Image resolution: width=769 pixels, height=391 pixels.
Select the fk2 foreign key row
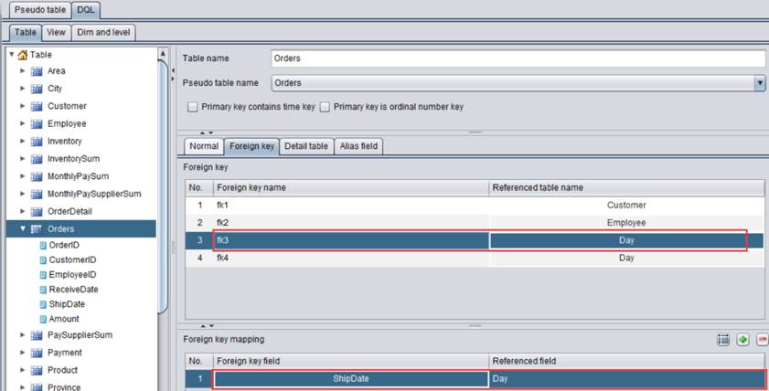coord(475,223)
